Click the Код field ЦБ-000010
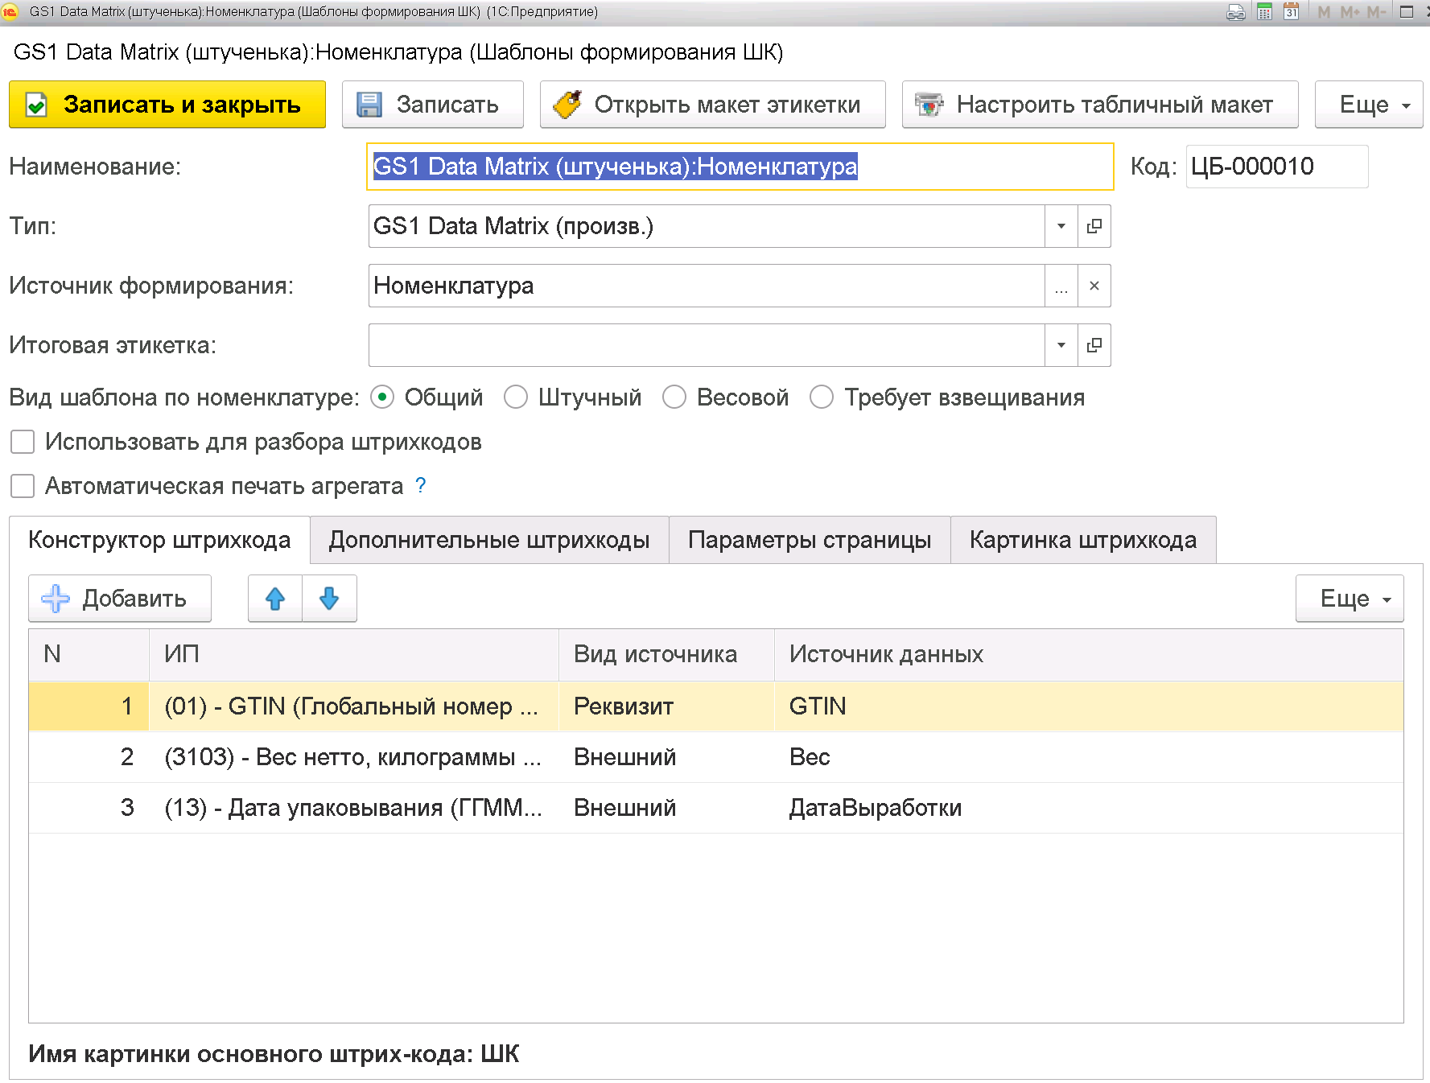This screenshot has width=1430, height=1083. (x=1277, y=167)
